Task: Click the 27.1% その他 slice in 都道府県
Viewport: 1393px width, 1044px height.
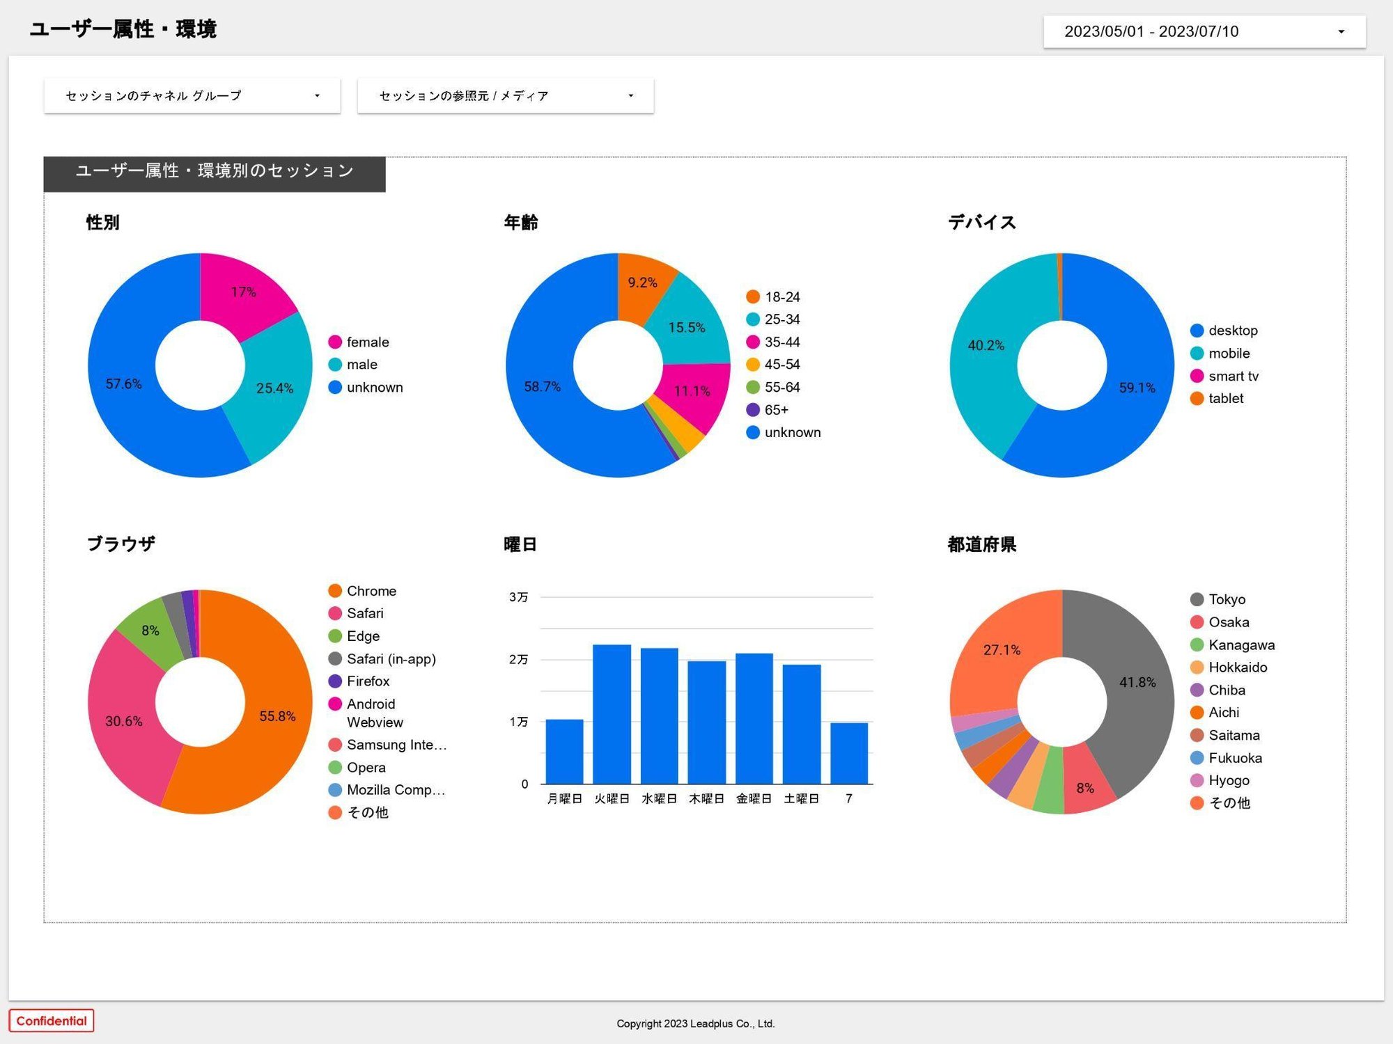Action: coord(1003,651)
